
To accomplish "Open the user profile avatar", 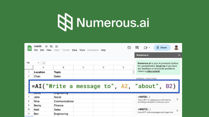I will (x=176, y=48).
